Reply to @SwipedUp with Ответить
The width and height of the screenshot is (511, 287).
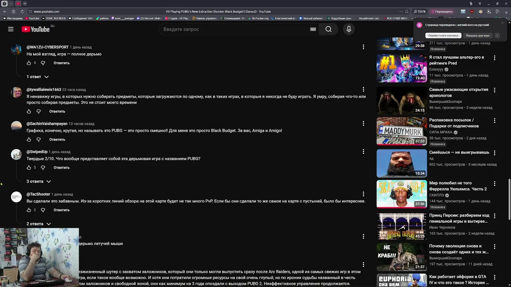pos(61,168)
